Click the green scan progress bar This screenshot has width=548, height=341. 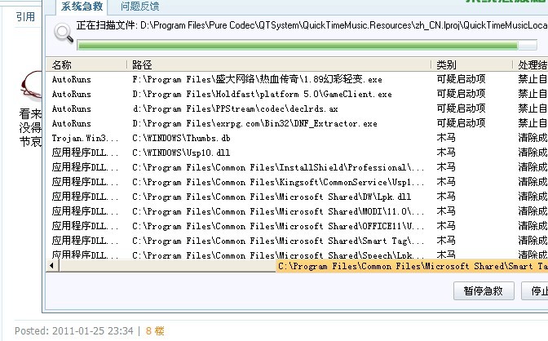click(x=307, y=45)
